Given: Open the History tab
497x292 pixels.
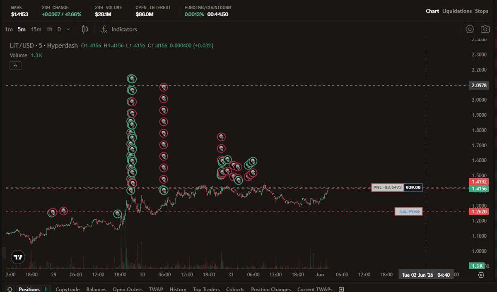Looking at the screenshot, I should pyautogui.click(x=178, y=290).
